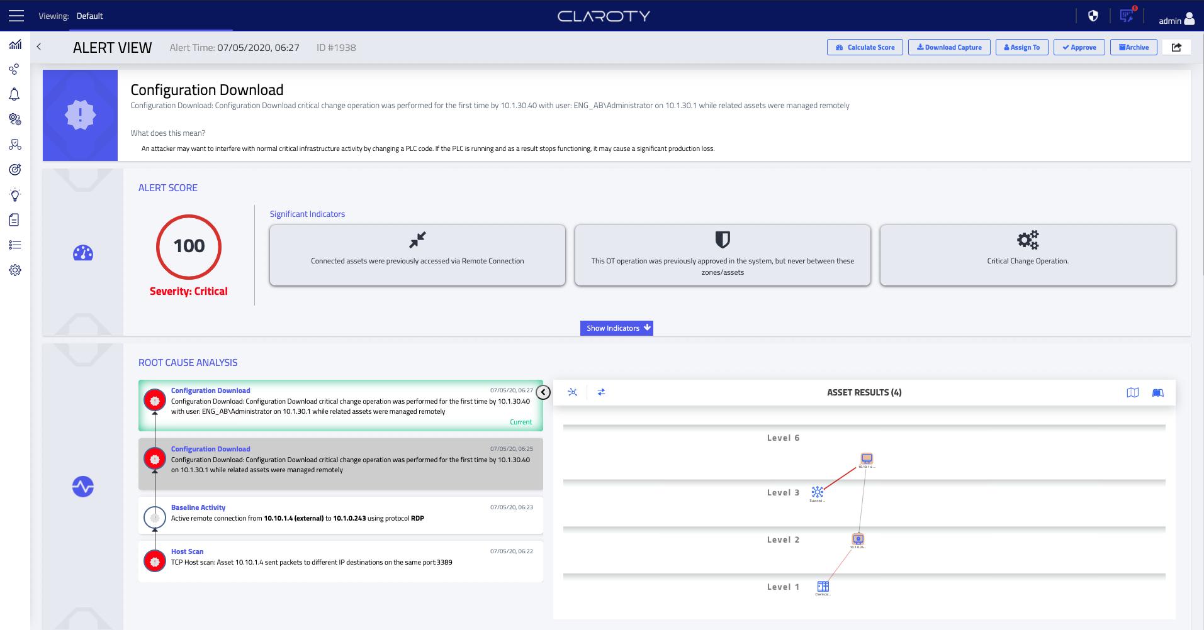Image resolution: width=1204 pixels, height=630 pixels.
Task: Click the Level 1 PLC asset node
Action: pyautogui.click(x=823, y=586)
